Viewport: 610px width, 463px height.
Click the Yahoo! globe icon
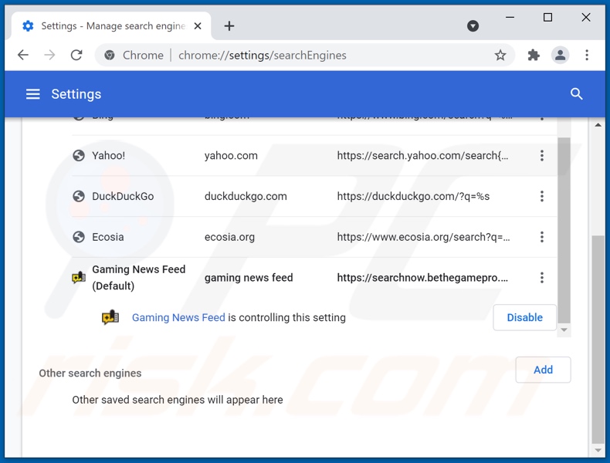79,156
